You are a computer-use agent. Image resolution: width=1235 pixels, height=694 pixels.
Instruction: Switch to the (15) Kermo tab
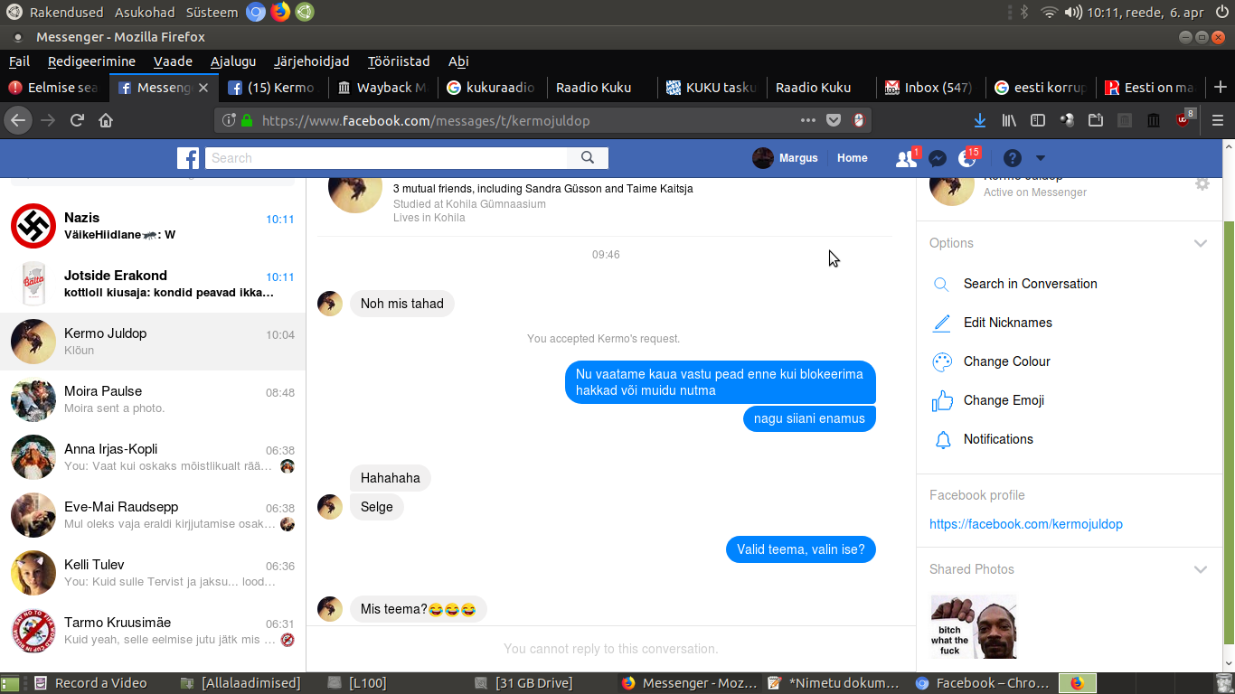pyautogui.click(x=272, y=88)
